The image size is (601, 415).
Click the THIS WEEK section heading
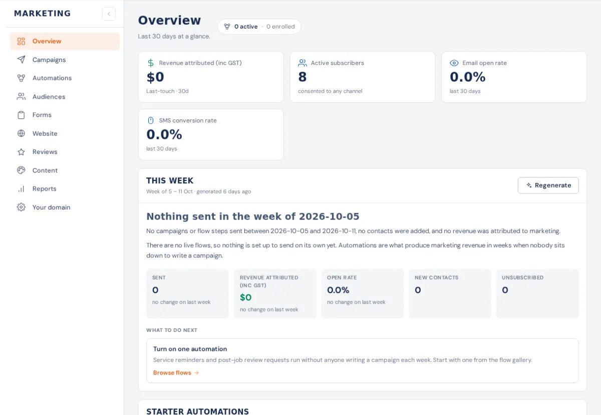pyautogui.click(x=170, y=181)
